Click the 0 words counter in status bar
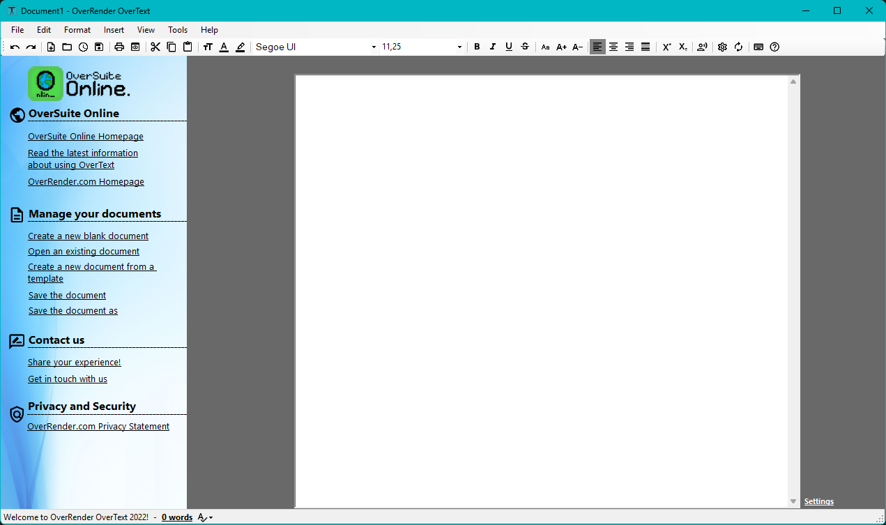This screenshot has height=525, width=886. pyautogui.click(x=177, y=517)
